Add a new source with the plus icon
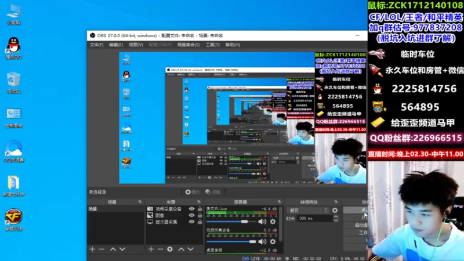The width and height of the screenshot is (464, 261). 151,249
